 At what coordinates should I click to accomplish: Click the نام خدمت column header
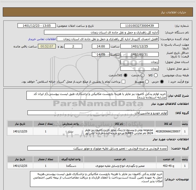[x=120, y=159]
